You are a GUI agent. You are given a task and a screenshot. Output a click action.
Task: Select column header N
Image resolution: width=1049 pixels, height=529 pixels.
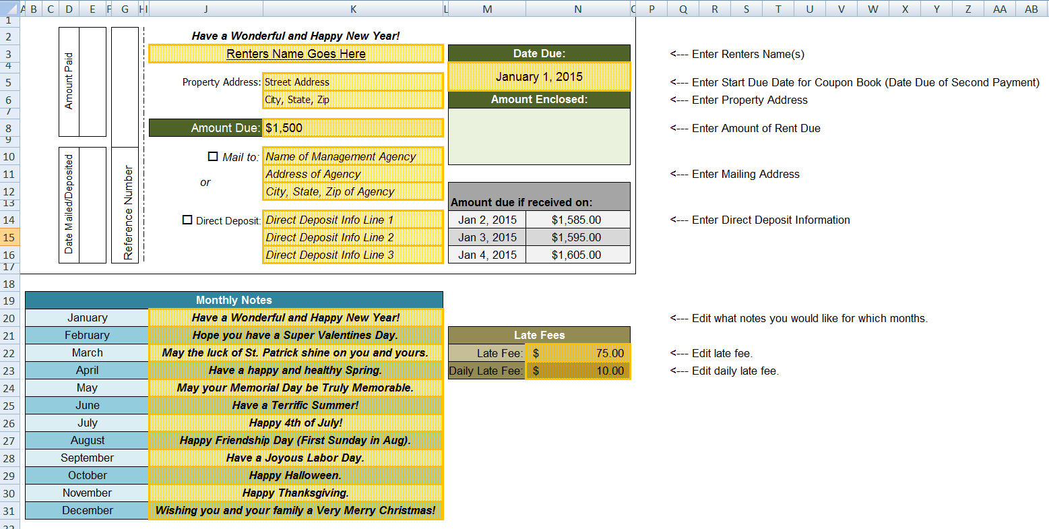tap(578, 9)
